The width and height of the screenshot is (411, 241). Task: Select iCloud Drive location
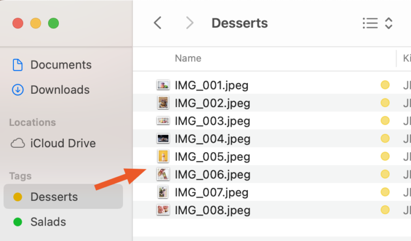point(63,143)
